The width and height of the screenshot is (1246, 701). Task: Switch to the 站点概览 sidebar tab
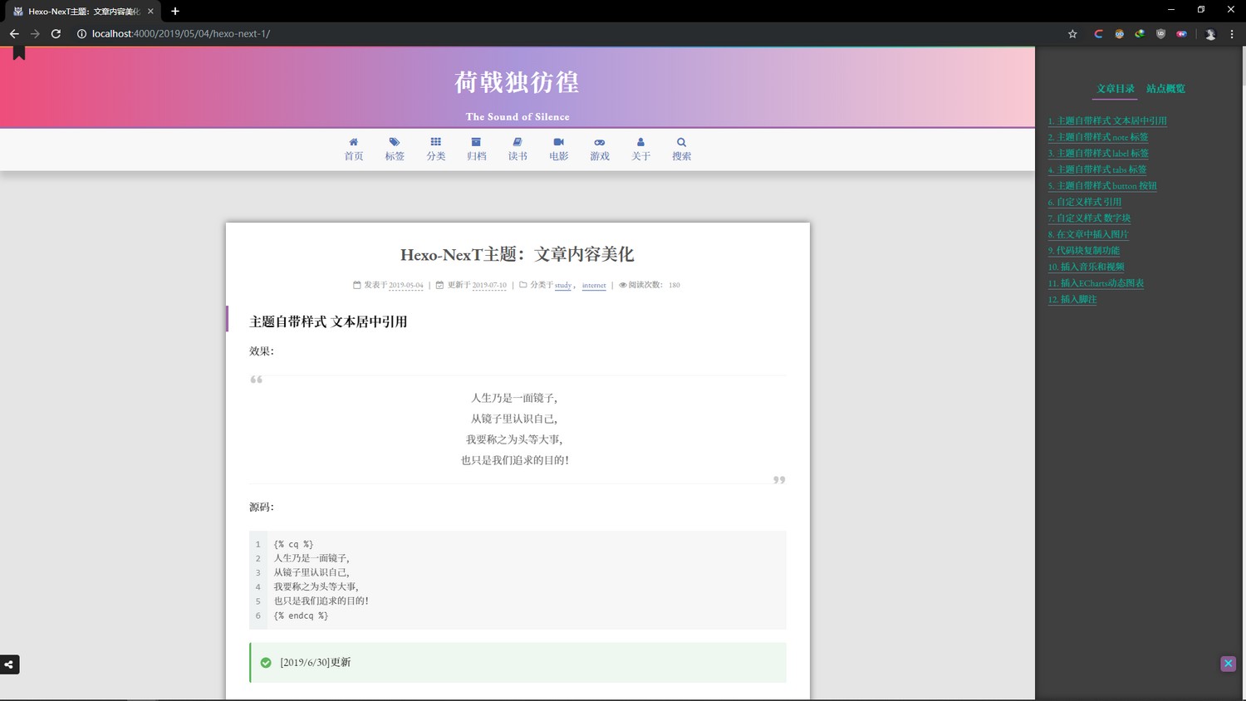click(x=1165, y=89)
